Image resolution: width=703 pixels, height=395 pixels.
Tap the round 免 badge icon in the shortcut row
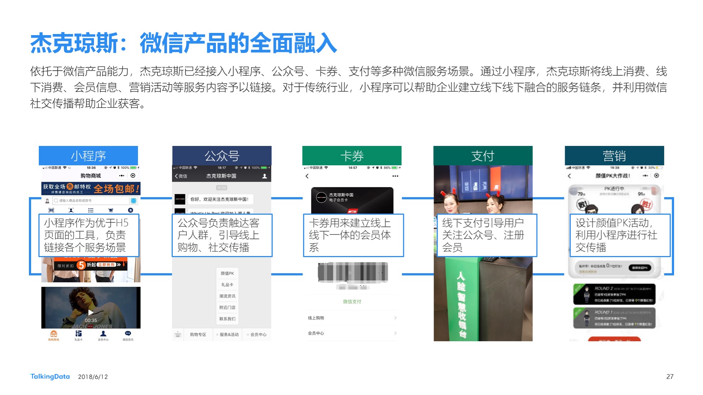131,210
